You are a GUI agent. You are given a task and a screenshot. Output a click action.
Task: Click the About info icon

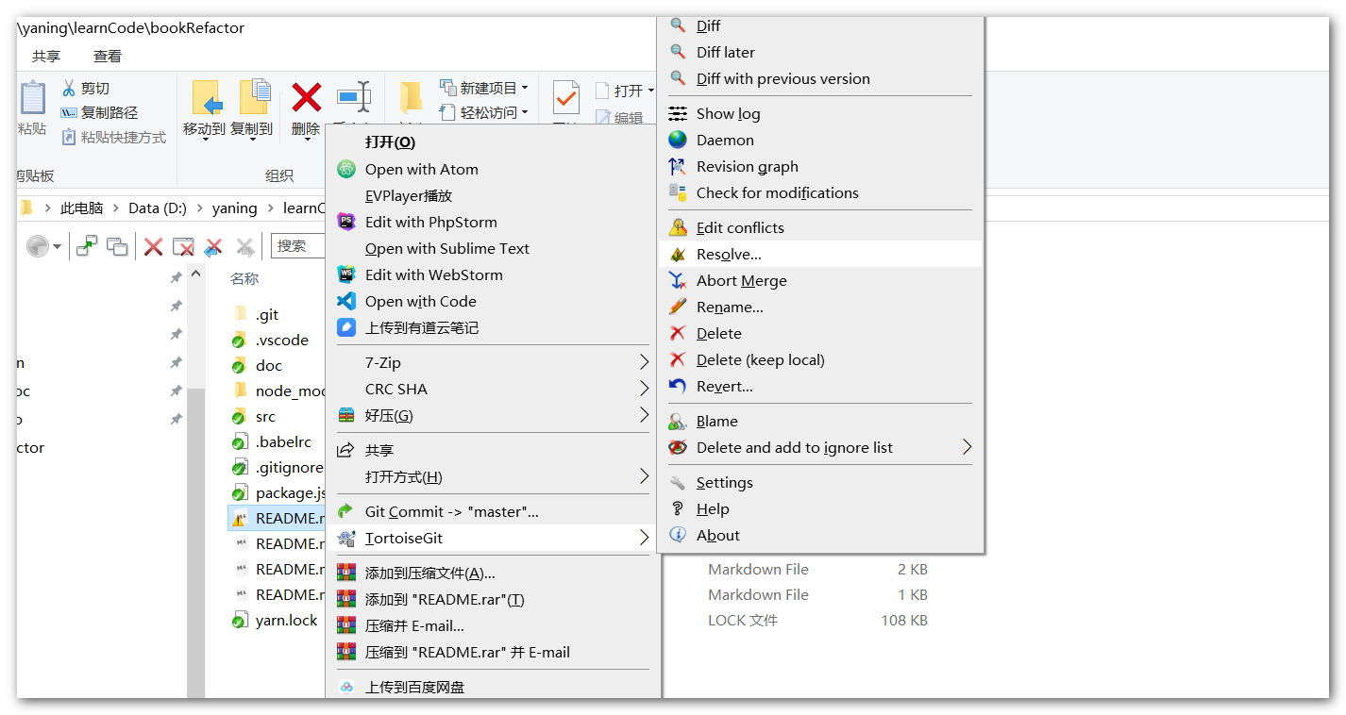pyautogui.click(x=678, y=535)
